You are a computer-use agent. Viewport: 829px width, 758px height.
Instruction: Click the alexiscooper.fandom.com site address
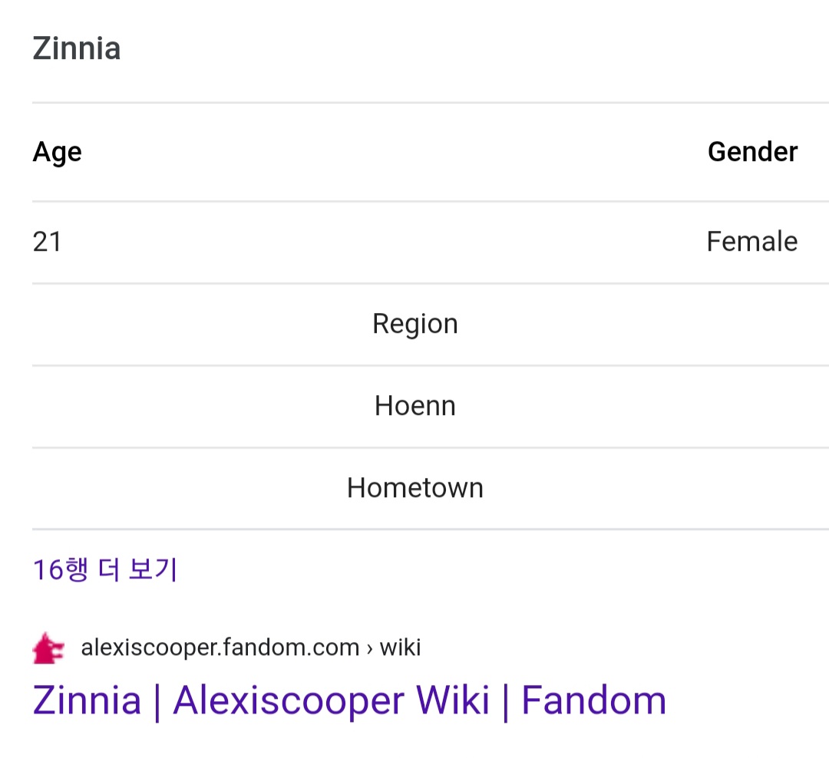[220, 648]
